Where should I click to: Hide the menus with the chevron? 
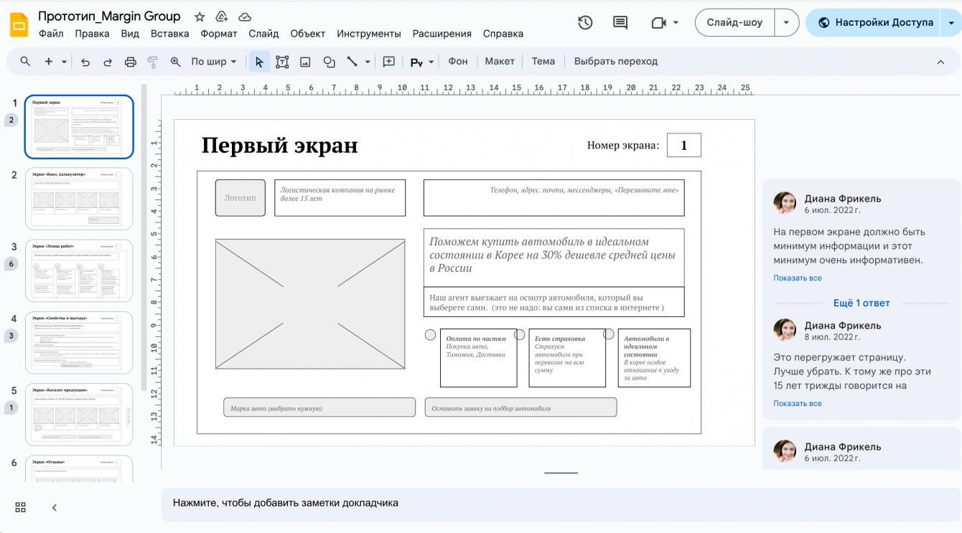940,62
